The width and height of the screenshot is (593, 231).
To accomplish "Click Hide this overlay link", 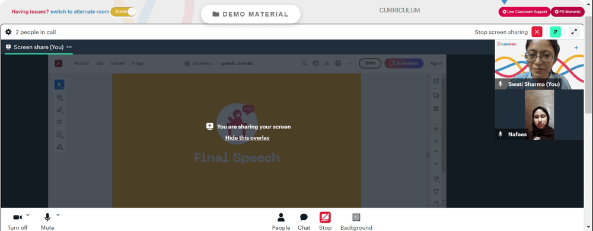I will pos(247,138).
